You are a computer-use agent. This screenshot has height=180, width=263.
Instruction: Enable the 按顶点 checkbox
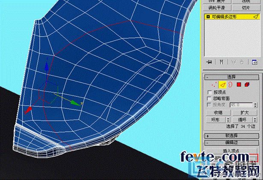click(x=210, y=92)
